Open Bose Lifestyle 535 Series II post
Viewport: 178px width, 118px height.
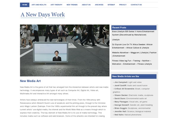point(133,33)
